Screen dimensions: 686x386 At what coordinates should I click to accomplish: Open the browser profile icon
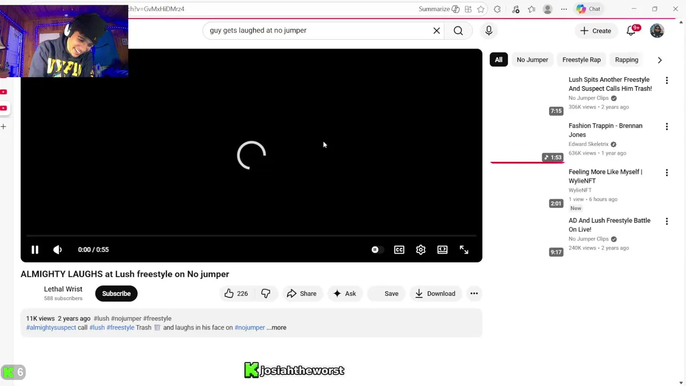pos(548,9)
